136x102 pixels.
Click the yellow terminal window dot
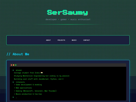[14, 65]
